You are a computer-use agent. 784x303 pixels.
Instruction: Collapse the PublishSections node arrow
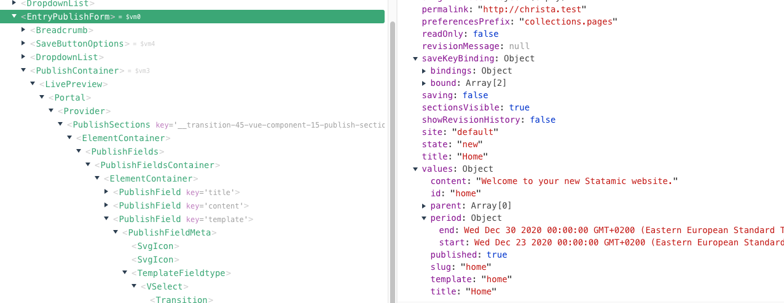point(60,125)
